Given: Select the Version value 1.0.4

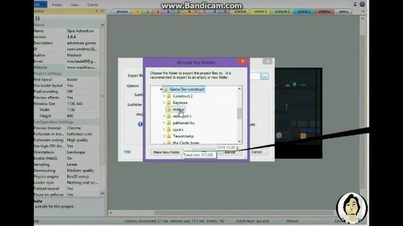Looking at the screenshot, I should point(71,37).
